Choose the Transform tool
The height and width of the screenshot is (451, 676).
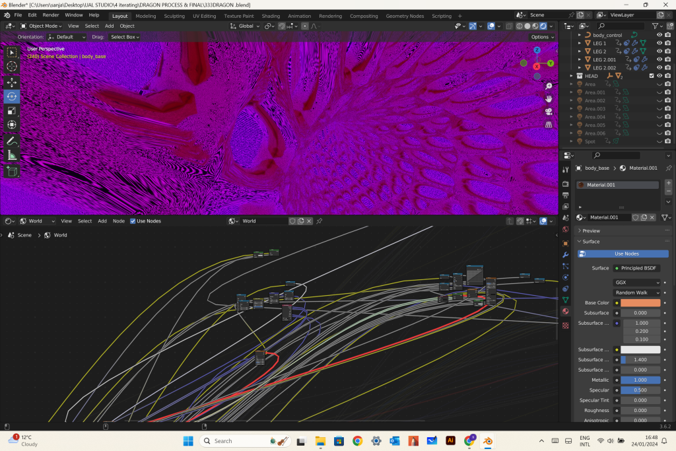point(12,125)
